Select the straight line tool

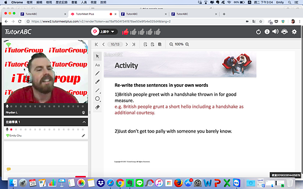[97, 90]
